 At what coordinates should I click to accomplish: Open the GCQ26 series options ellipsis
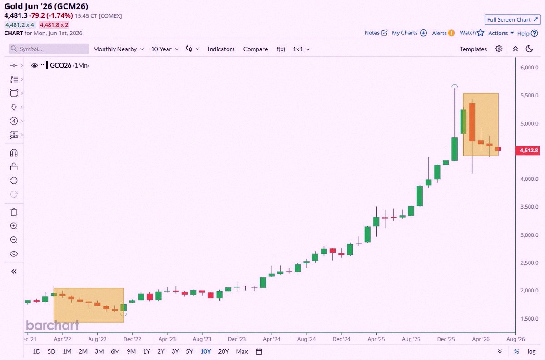[42, 65]
